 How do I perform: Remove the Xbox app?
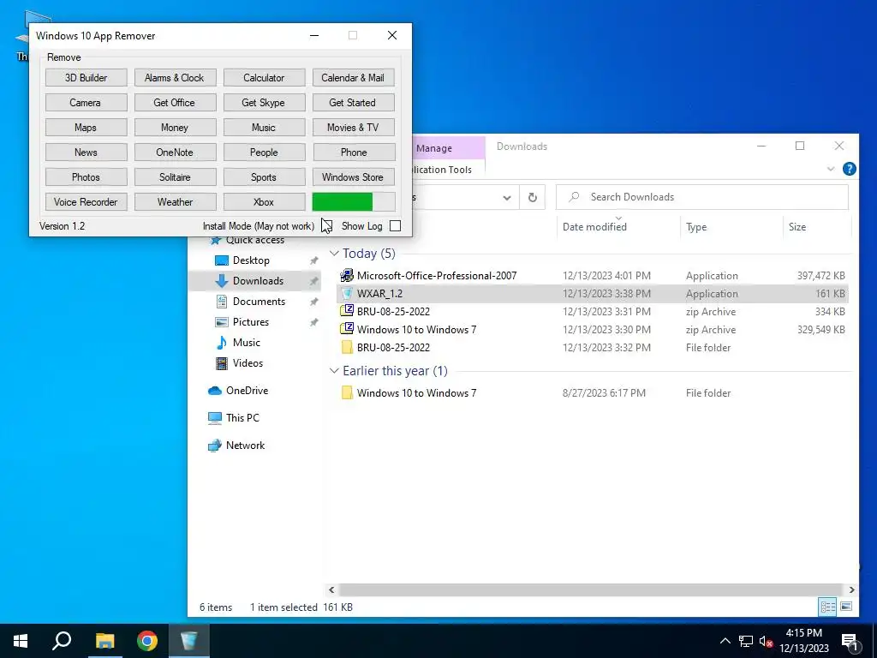point(264,202)
